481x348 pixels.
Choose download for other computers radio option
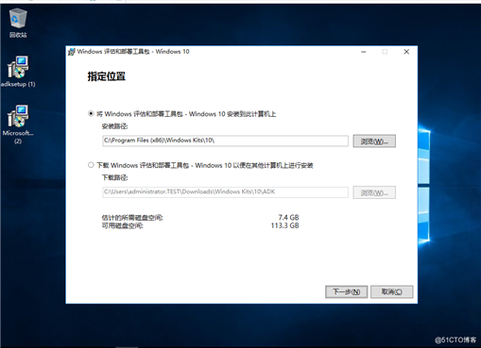pos(91,165)
